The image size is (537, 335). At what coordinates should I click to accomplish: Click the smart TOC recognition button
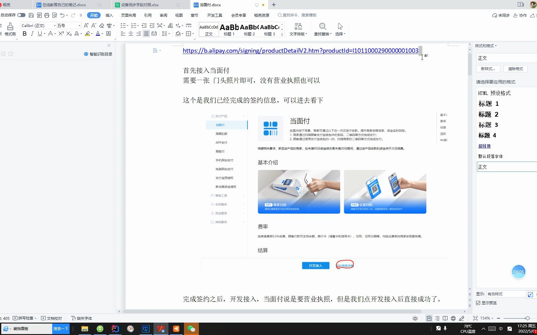coord(98,54)
